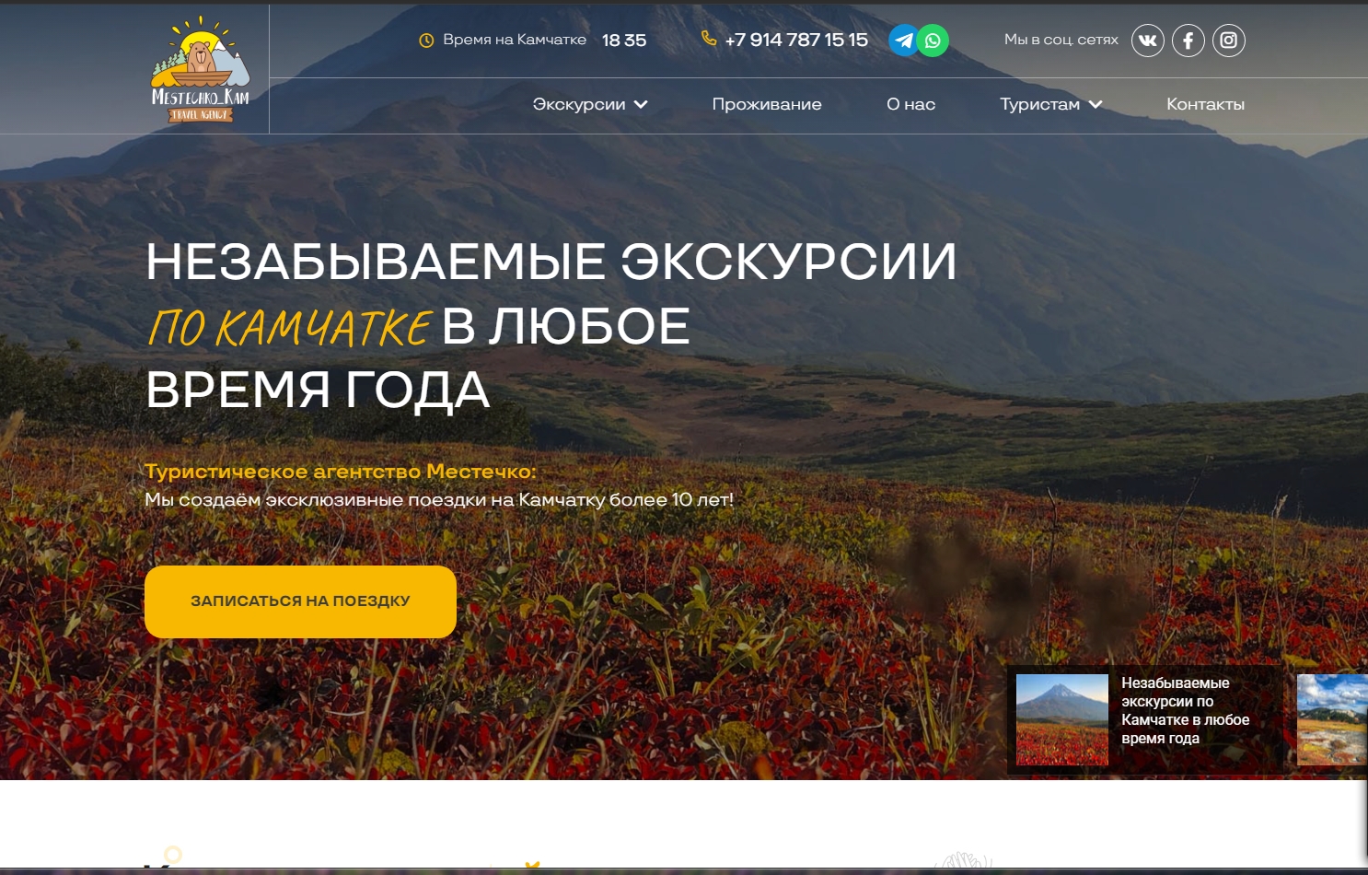Open the WhatsApp chat icon
Image resolution: width=1368 pixels, height=875 pixels.
[x=933, y=41]
